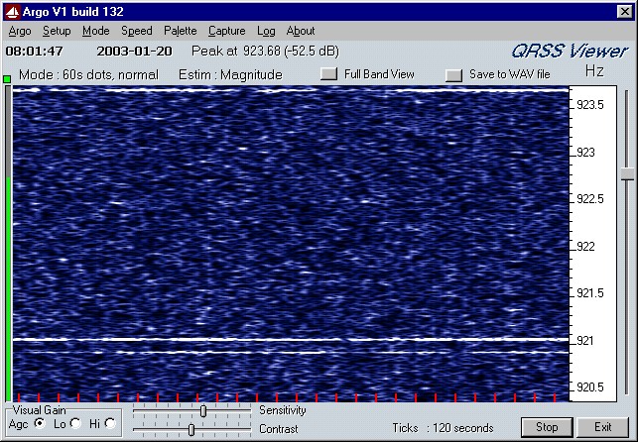
Task: Click the Exit button
Action: pyautogui.click(x=603, y=427)
